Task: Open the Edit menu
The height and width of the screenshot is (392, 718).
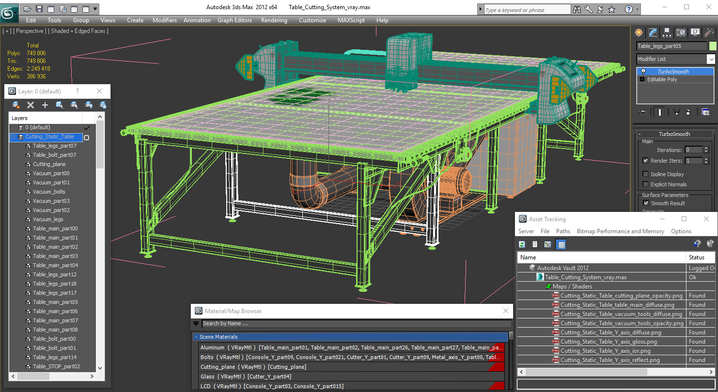Action: pos(31,20)
